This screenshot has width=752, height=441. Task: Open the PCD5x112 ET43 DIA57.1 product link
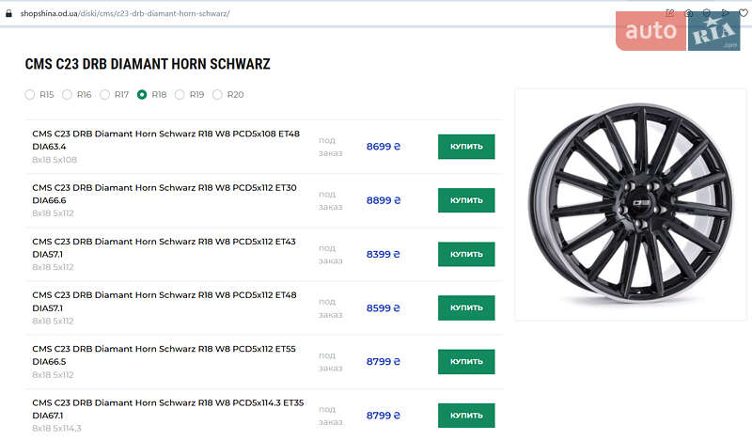pyautogui.click(x=164, y=247)
